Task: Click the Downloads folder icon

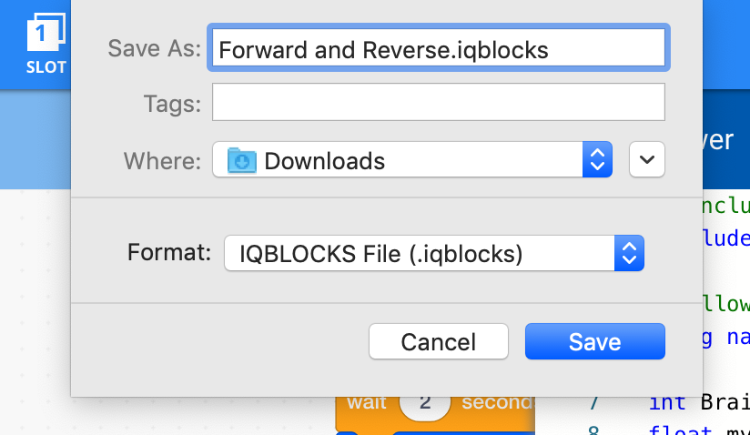Action: pos(242,161)
